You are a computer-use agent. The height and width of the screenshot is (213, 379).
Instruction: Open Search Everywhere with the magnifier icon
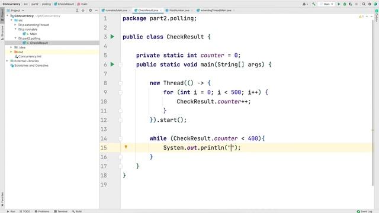click(x=364, y=4)
